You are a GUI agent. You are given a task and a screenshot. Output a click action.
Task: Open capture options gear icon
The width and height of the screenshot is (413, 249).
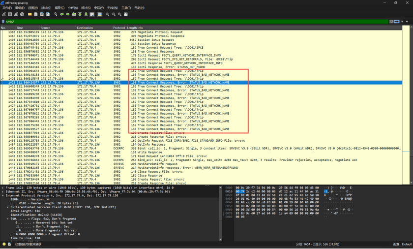click(x=22, y=14)
